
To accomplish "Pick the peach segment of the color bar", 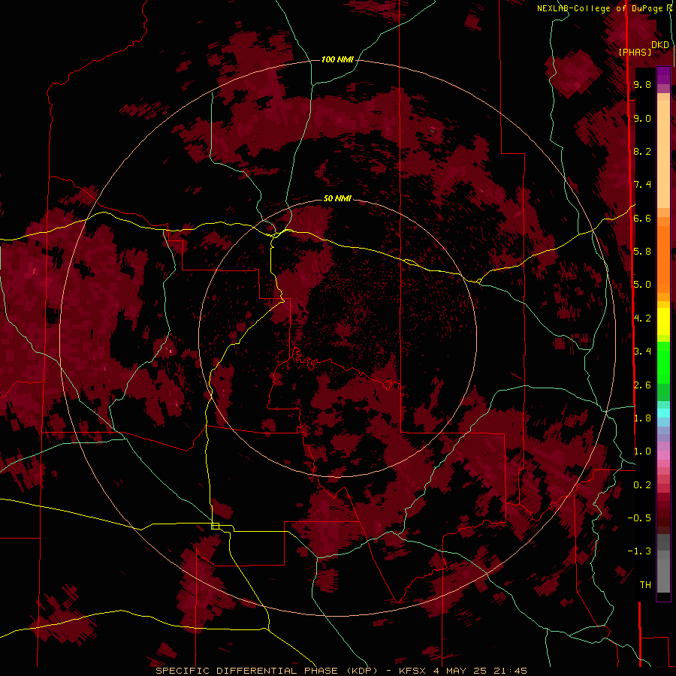I will (x=663, y=154).
